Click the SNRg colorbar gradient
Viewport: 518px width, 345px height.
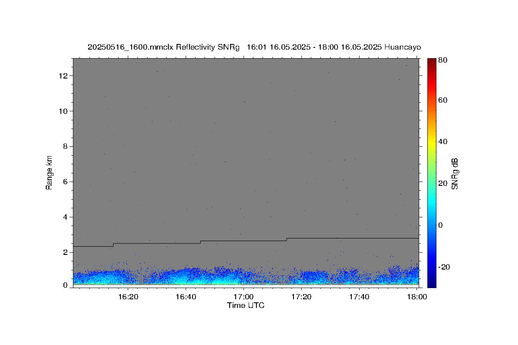tap(432, 172)
